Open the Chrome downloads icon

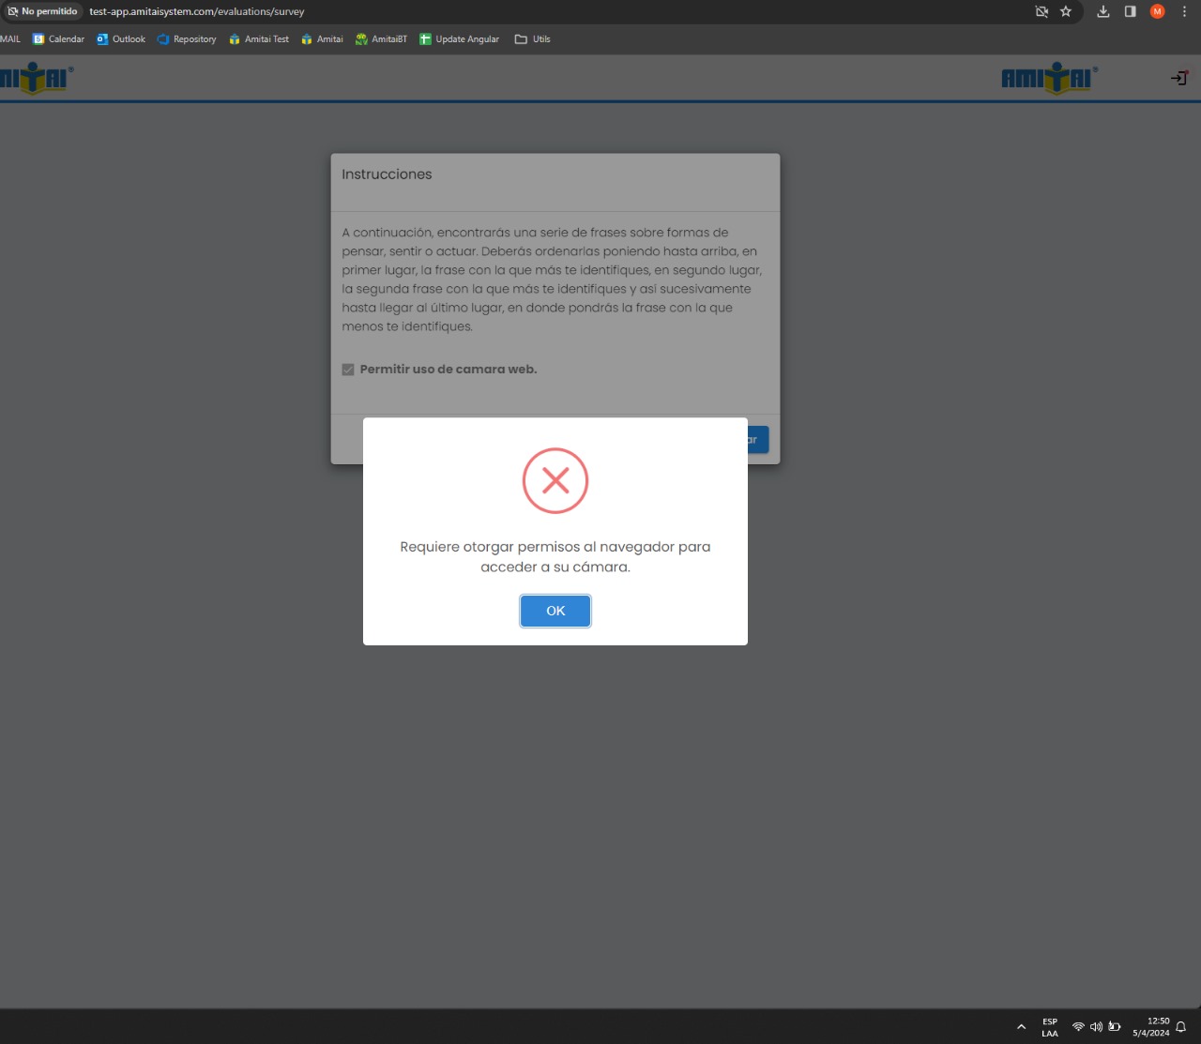[x=1103, y=12]
